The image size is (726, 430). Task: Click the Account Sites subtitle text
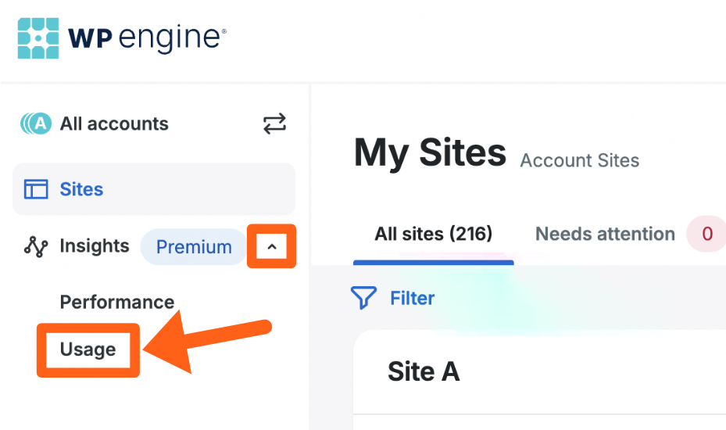[580, 161]
